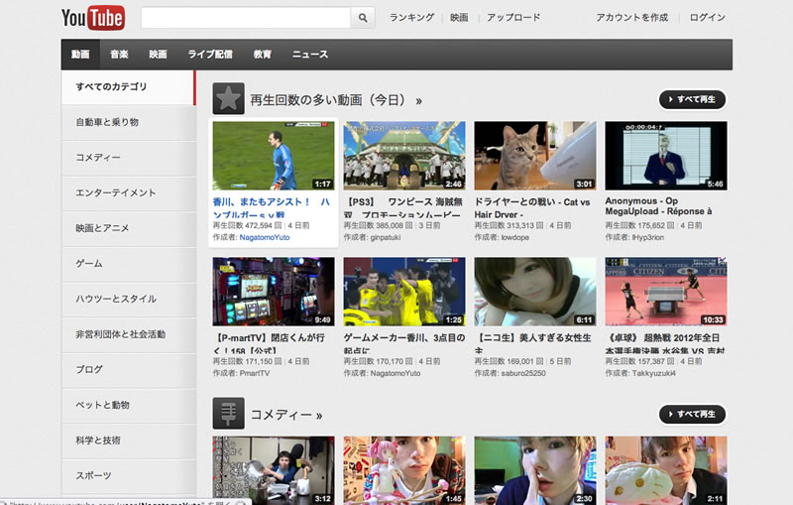Click the すべて再生 button for today's top videos

click(x=692, y=99)
